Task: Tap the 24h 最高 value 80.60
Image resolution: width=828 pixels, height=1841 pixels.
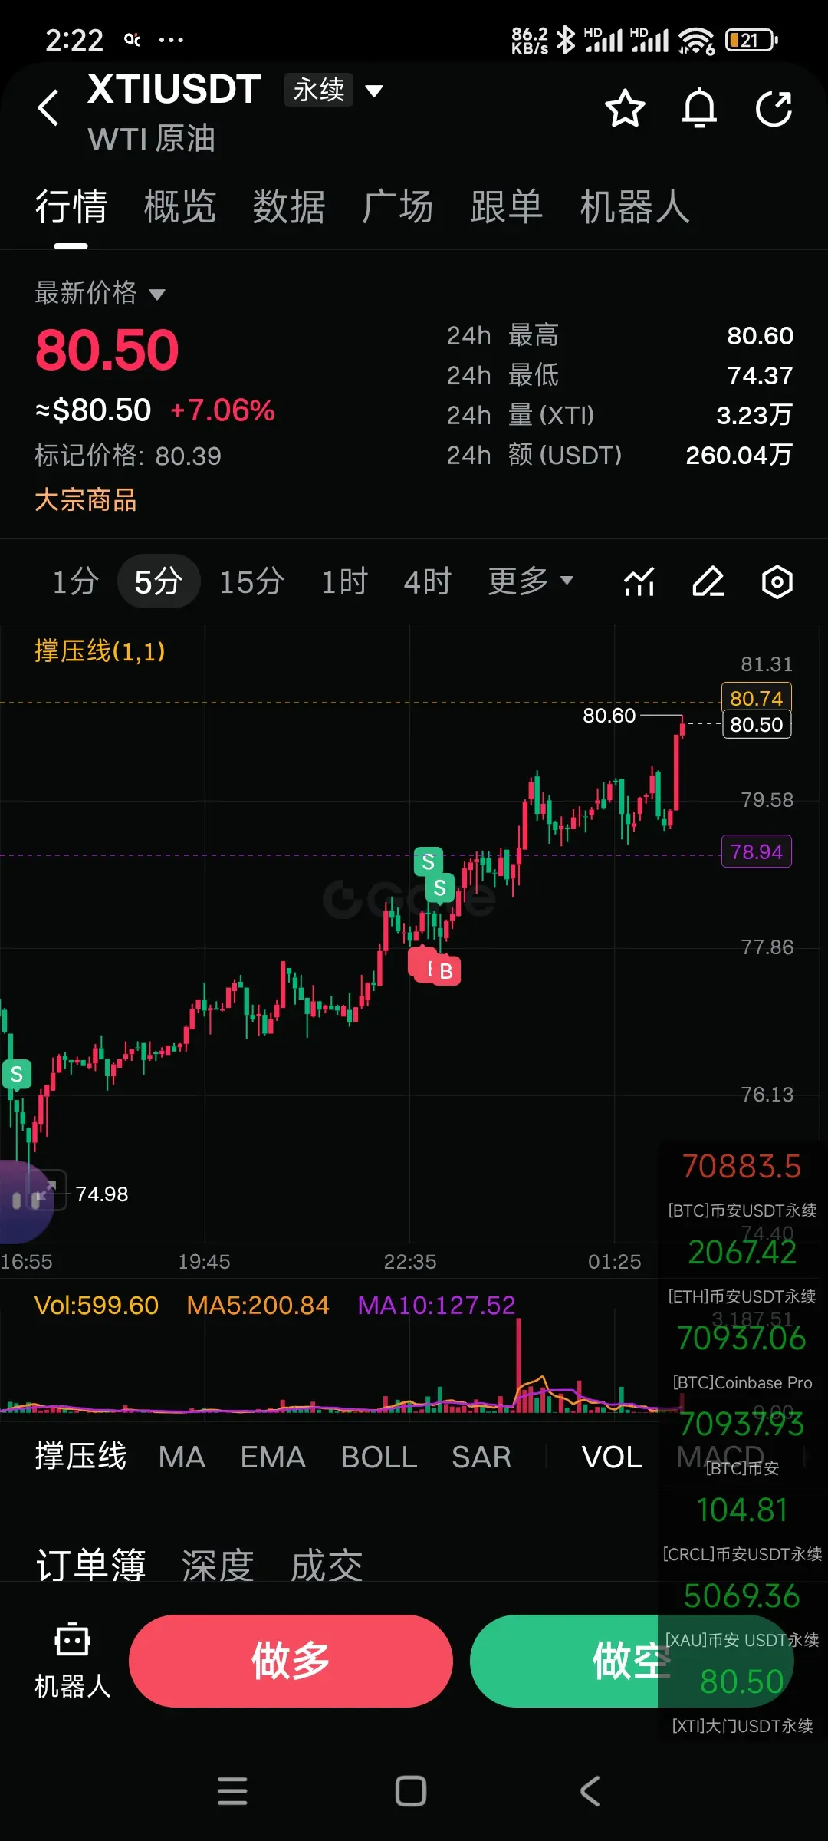Action: tap(760, 335)
